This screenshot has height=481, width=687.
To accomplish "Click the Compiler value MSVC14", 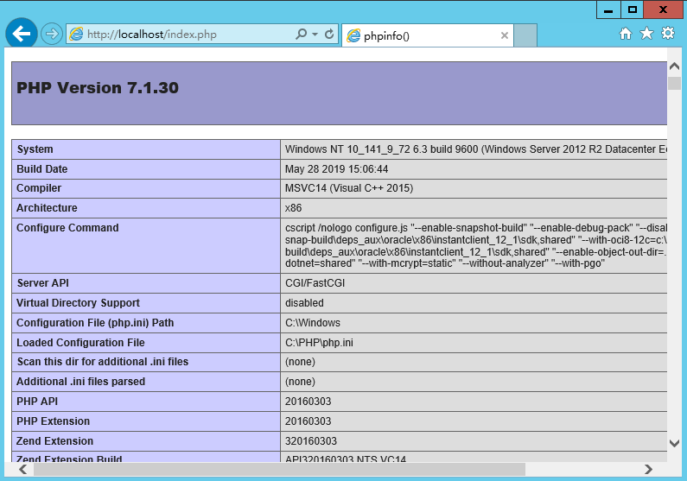I will (349, 188).
